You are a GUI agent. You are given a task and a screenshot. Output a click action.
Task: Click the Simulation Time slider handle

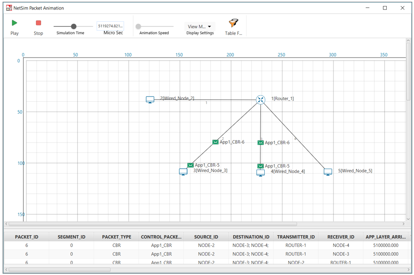(74, 26)
